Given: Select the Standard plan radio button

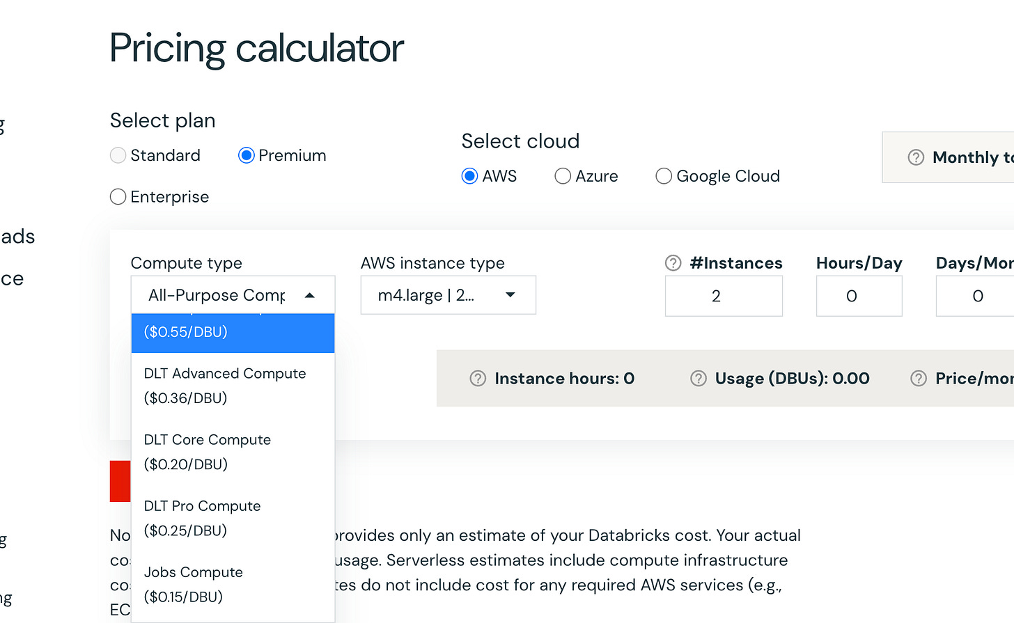Looking at the screenshot, I should (118, 155).
